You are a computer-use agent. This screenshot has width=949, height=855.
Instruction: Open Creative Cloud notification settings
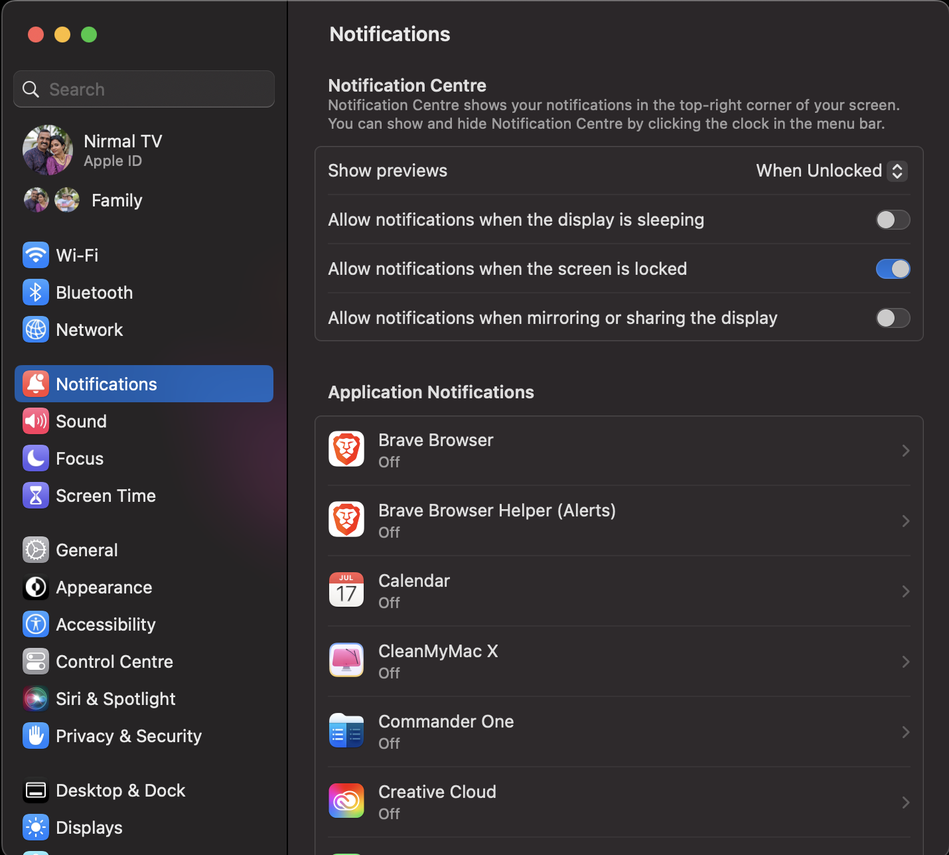(619, 802)
